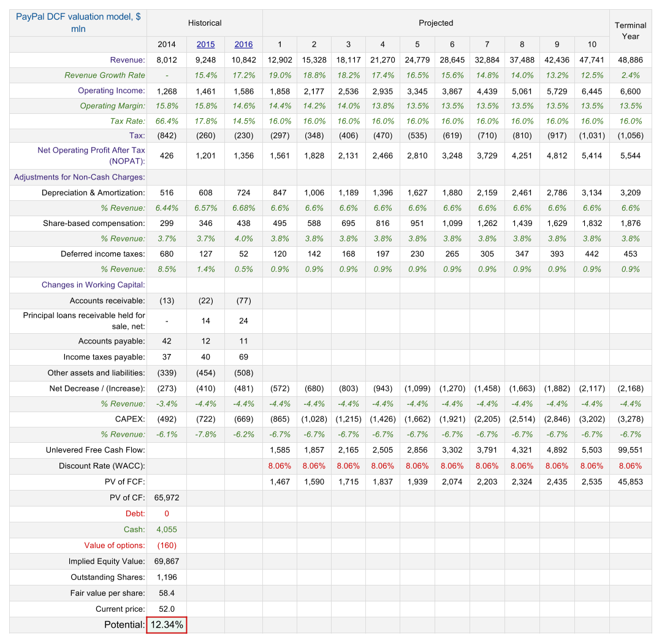Click the Current price value 52.0
Screen dimensions: 662x640
(x=167, y=609)
